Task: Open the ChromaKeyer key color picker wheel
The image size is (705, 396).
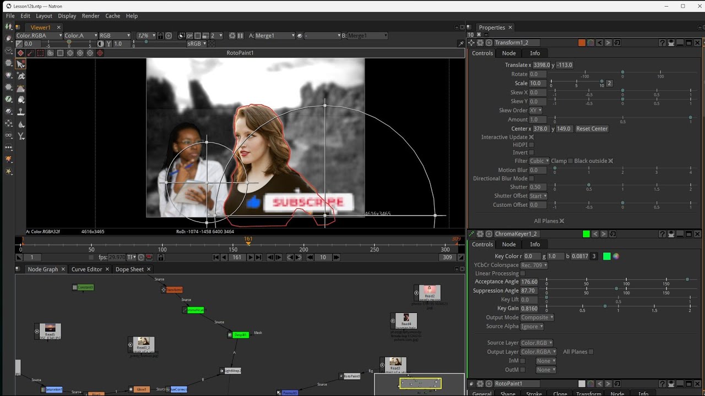Action: (616, 256)
